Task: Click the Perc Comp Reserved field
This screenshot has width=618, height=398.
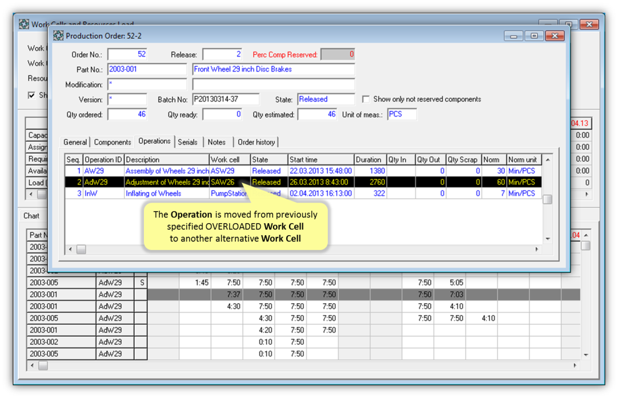Action: (338, 54)
